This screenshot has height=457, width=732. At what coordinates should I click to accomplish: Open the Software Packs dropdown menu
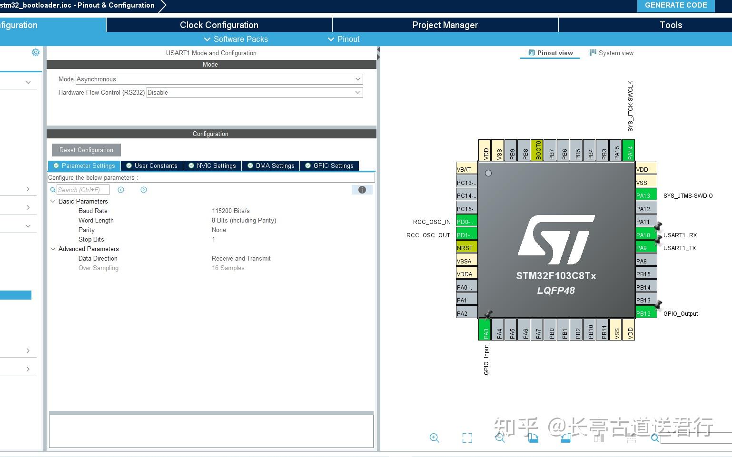236,39
